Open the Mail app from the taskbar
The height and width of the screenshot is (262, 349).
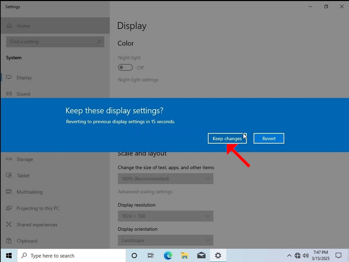tap(201, 256)
